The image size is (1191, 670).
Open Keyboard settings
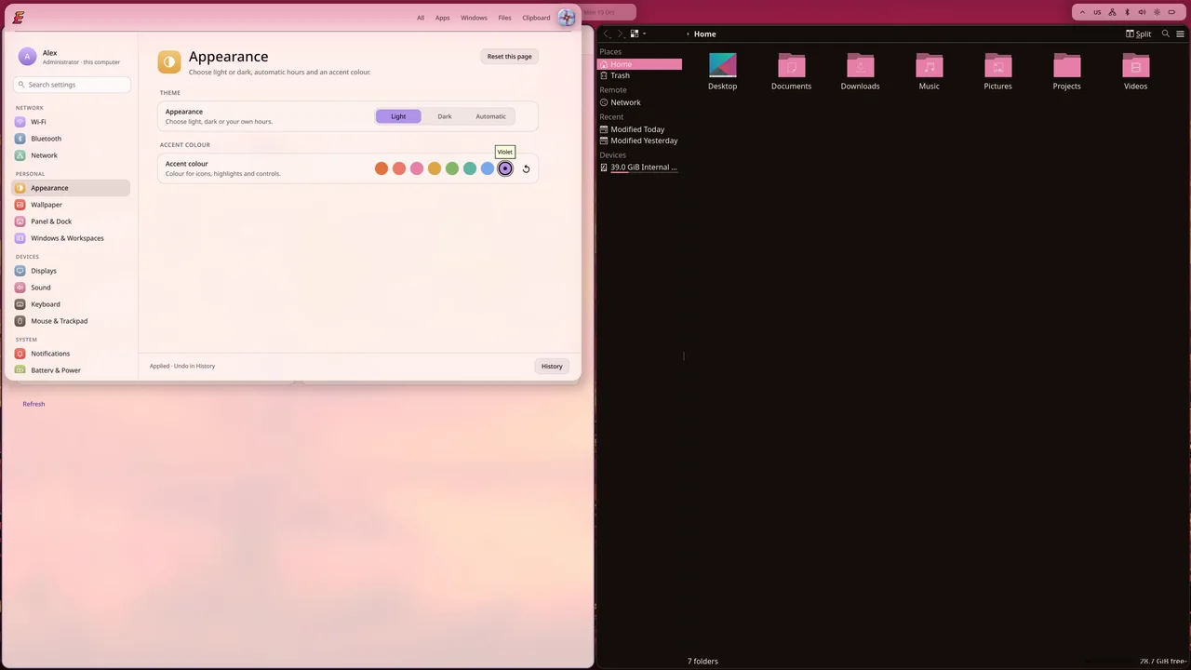coord(71,304)
